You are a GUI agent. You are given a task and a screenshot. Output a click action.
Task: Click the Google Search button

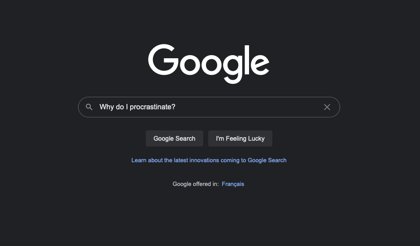(x=175, y=138)
